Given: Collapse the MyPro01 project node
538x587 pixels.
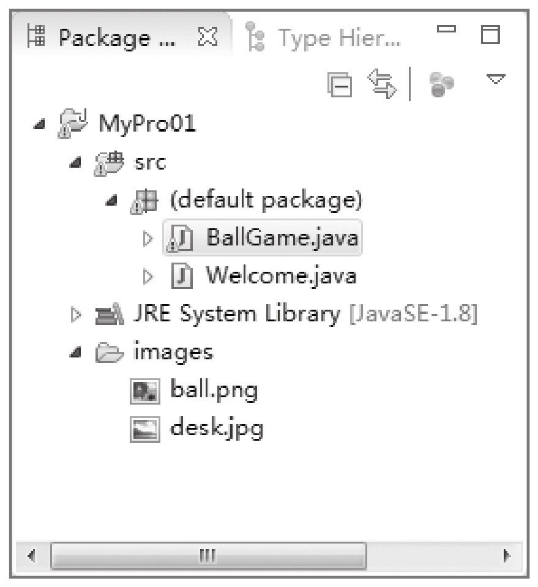Looking at the screenshot, I should point(39,124).
